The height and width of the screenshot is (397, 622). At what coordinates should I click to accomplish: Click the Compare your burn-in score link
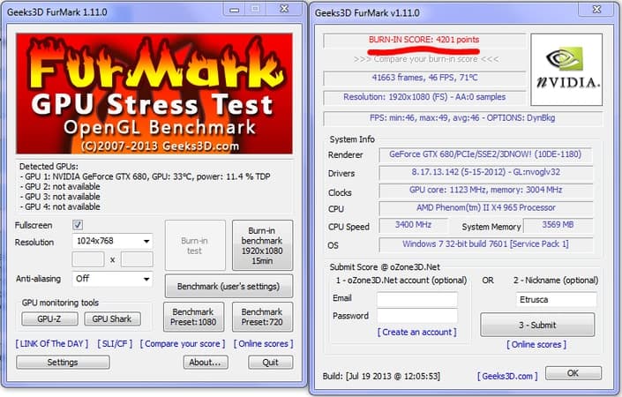[x=426, y=59]
